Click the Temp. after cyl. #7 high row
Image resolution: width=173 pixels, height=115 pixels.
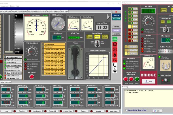54,73
